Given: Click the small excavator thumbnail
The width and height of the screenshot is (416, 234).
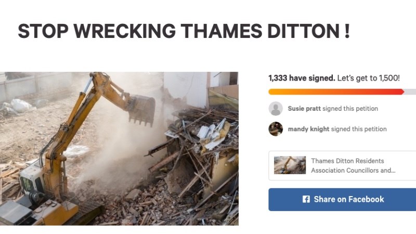Looking at the screenshot, I should pos(290,165).
